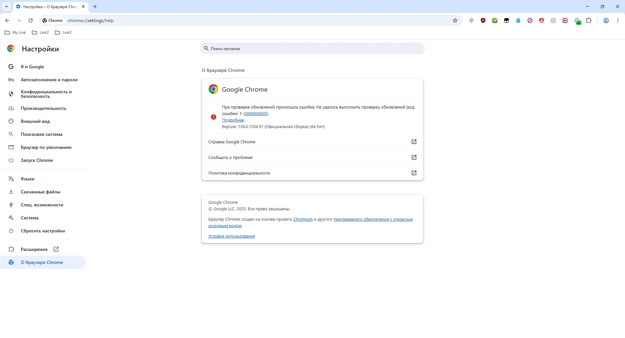Open the My Link bookmarks folder
Screen dimensions: 625x338
[15, 32]
